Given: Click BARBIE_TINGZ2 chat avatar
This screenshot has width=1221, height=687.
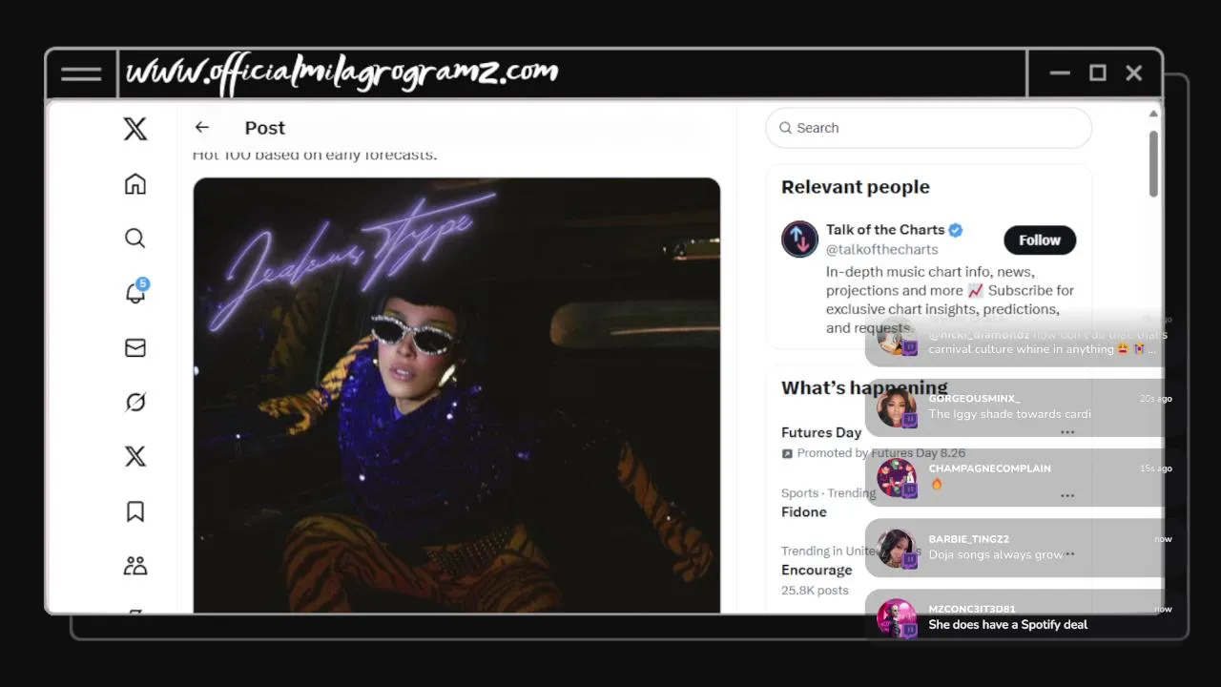Looking at the screenshot, I should 897,549.
